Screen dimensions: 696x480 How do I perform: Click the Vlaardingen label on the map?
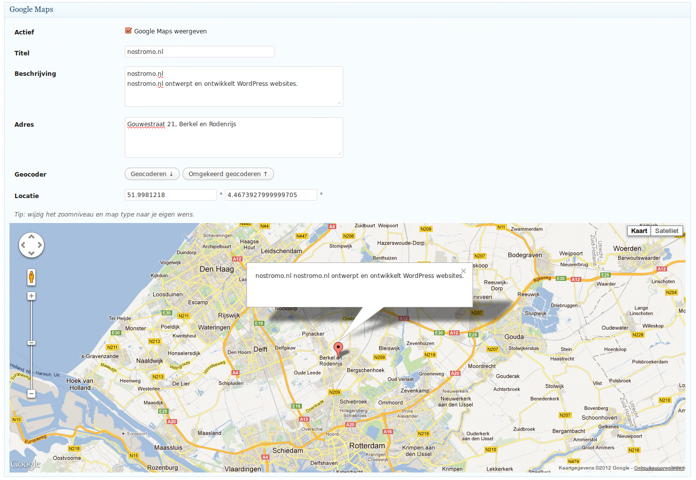point(242,469)
